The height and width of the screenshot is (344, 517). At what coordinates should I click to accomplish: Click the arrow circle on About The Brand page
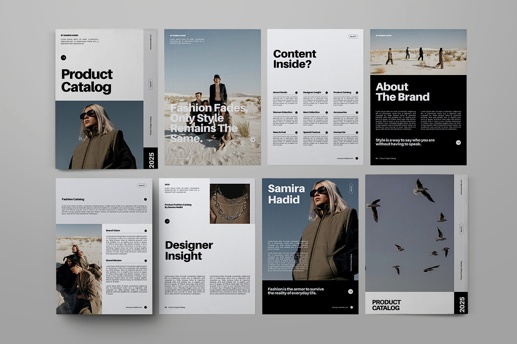pyautogui.click(x=459, y=142)
